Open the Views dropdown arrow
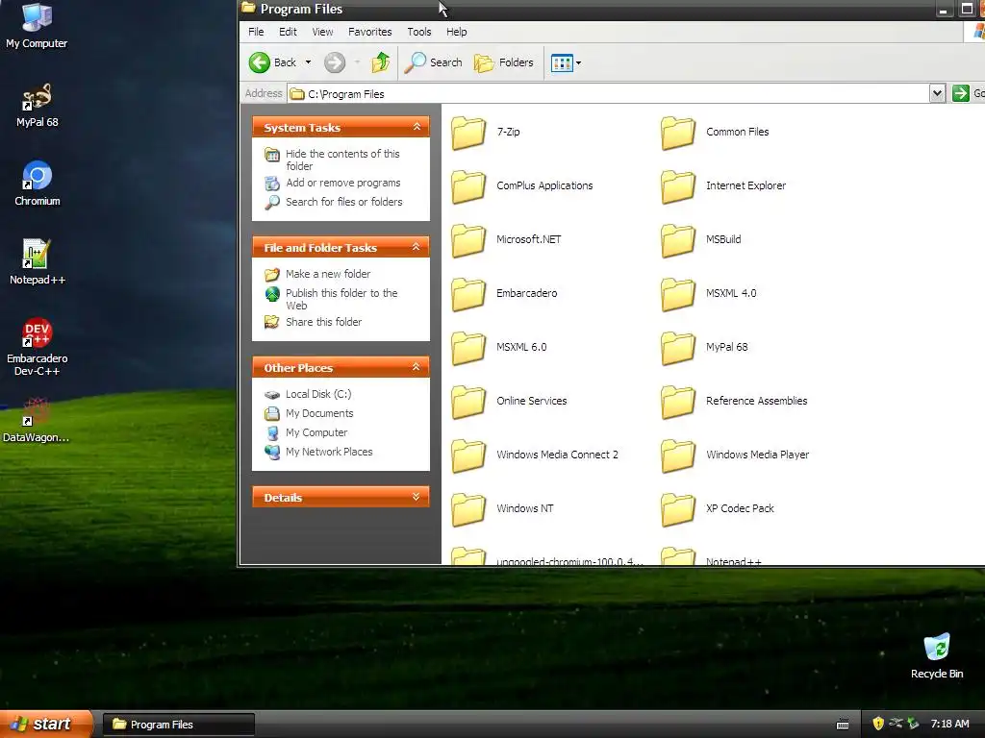This screenshot has width=985, height=738. point(578,62)
